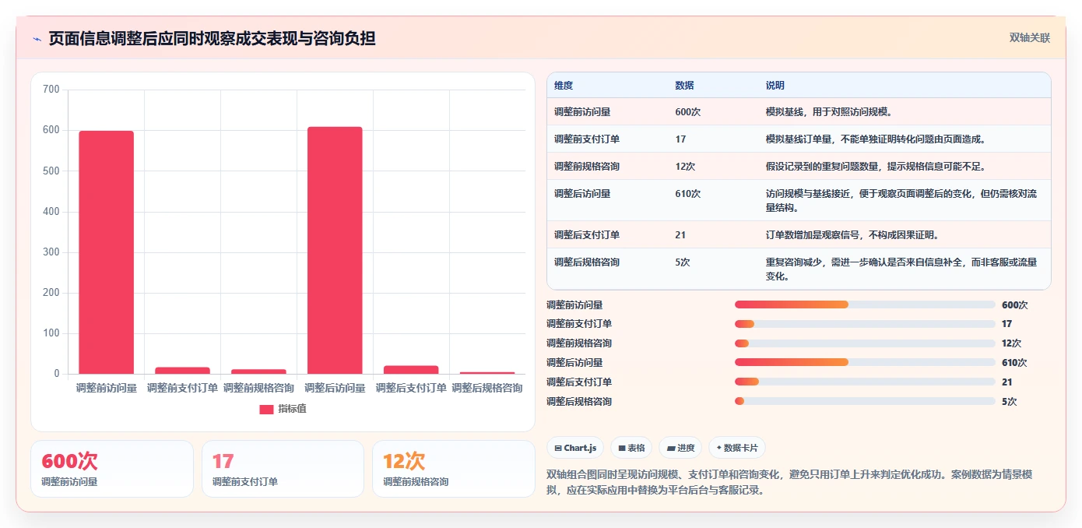Click the 610次 value beside the progress bar
This screenshot has height=528, width=1082.
pos(1014,363)
